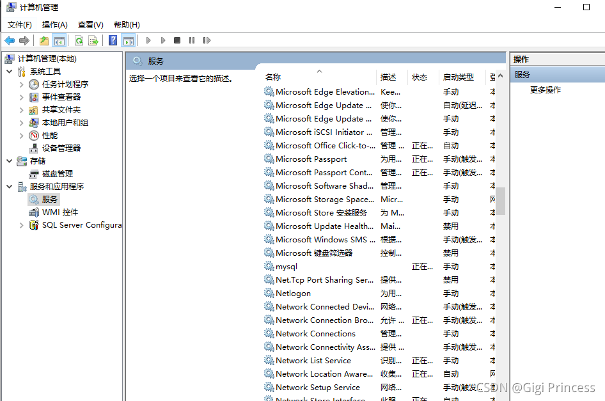The image size is (605, 401).
Task: Expand the 共享文件夹 node
Action: point(21,110)
